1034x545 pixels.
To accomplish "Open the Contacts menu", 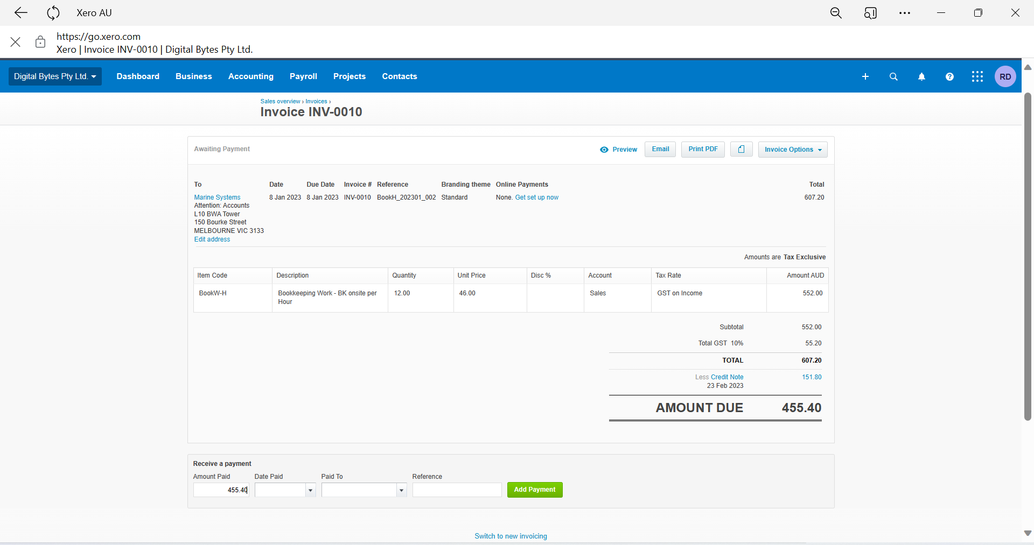I will tap(400, 76).
